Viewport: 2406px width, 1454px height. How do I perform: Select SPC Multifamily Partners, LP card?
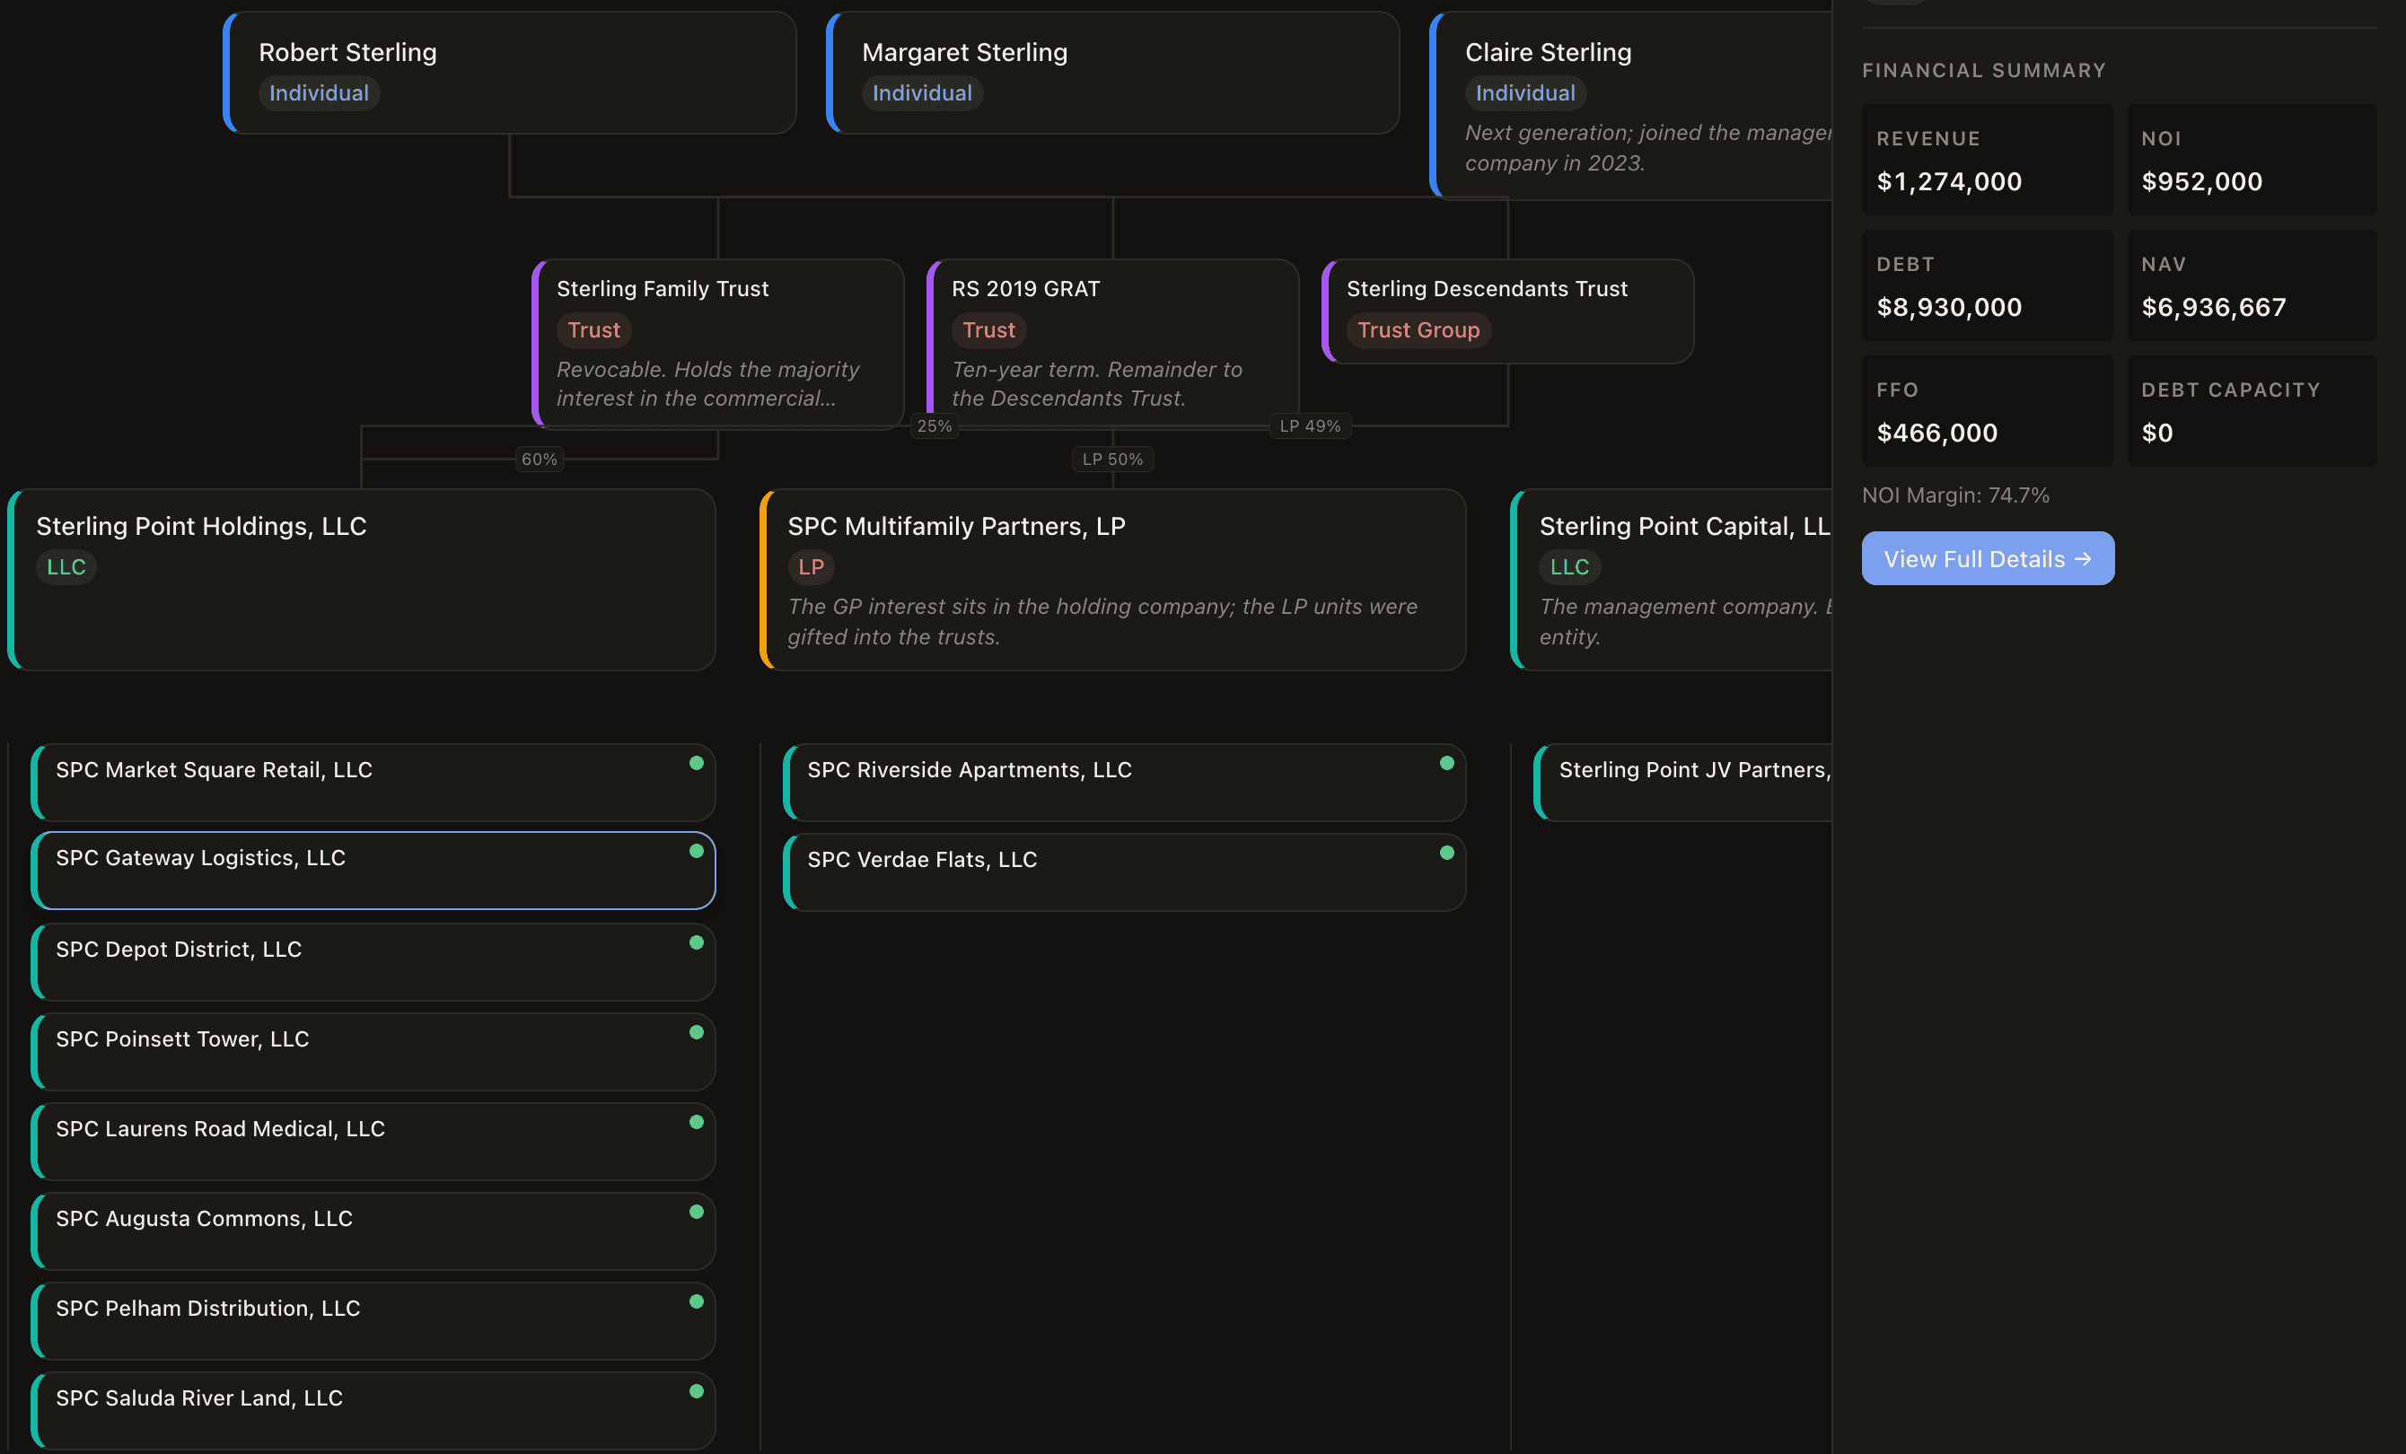click(1113, 580)
